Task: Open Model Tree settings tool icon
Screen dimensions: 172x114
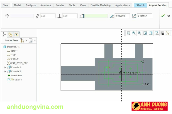Action: click(x=22, y=40)
